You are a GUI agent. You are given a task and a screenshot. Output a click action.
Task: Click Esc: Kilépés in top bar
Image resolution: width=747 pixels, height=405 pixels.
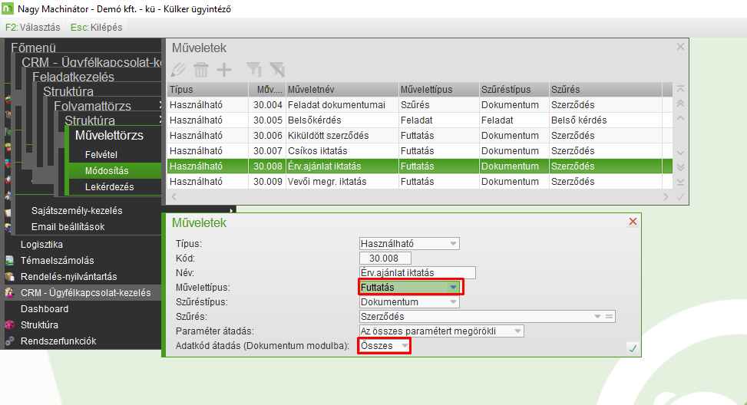tap(96, 27)
